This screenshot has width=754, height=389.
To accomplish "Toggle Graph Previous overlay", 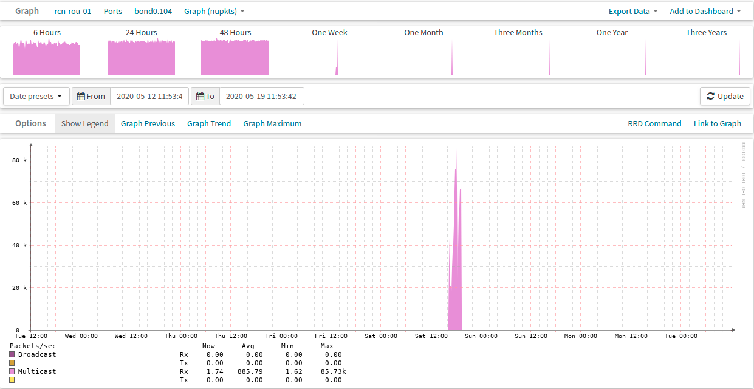I will coord(148,123).
